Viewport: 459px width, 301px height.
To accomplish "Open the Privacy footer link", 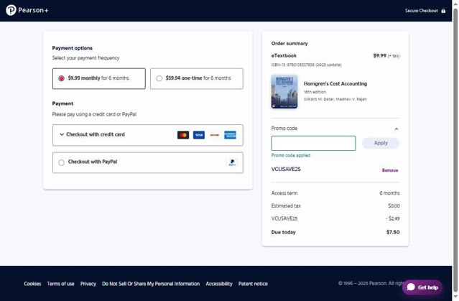I will (x=88, y=284).
